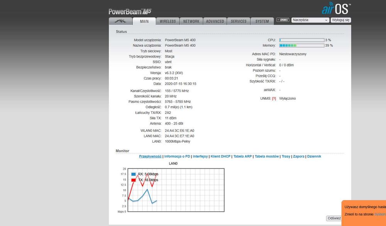Click the TX power value 11 dBm

[x=171, y=118]
